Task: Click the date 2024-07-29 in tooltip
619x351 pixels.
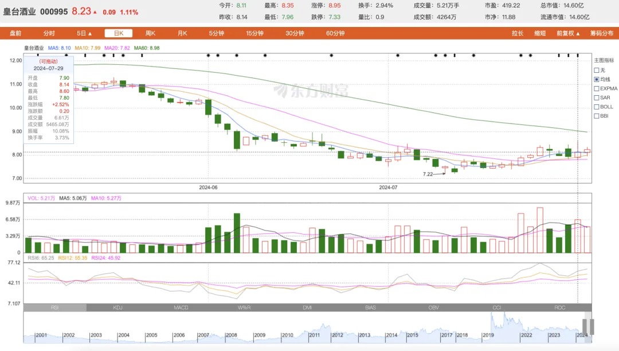Action: (x=48, y=68)
